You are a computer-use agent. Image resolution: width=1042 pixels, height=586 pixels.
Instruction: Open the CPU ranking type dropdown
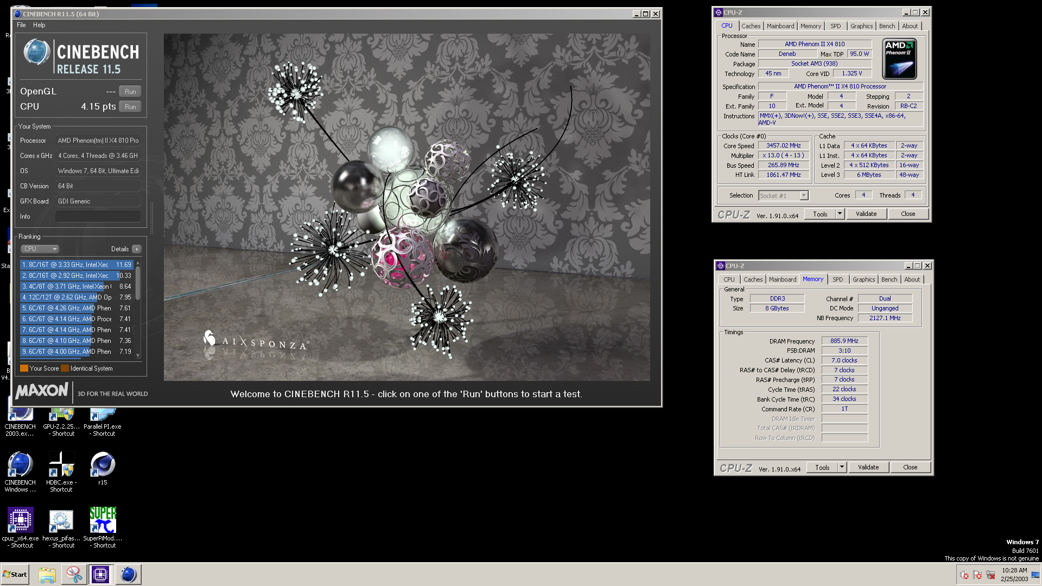point(40,249)
